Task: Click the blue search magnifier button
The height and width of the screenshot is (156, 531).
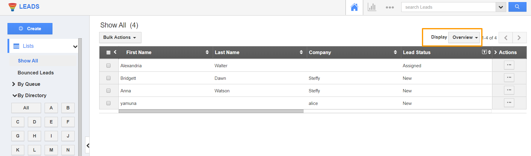Action: [x=517, y=7]
